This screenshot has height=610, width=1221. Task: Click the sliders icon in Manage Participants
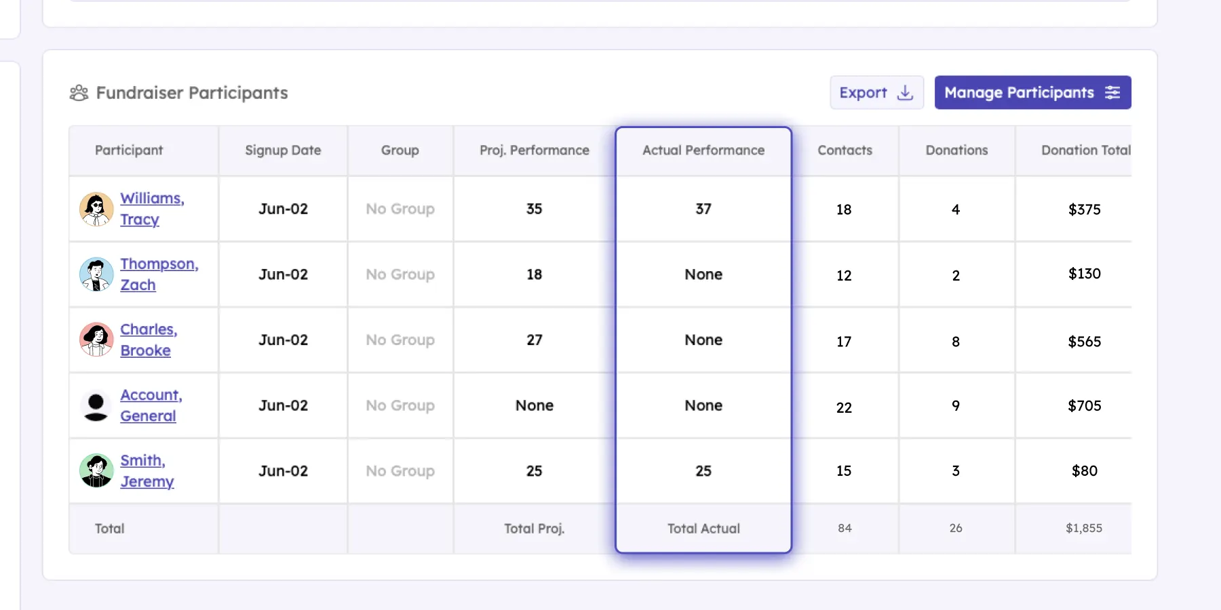tap(1112, 93)
